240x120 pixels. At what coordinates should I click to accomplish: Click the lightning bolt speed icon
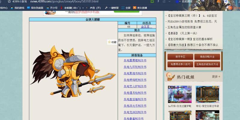158,1
